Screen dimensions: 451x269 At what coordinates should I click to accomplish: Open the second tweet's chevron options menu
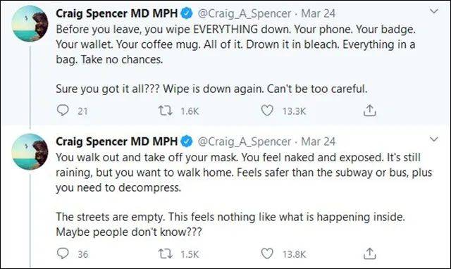(434, 139)
